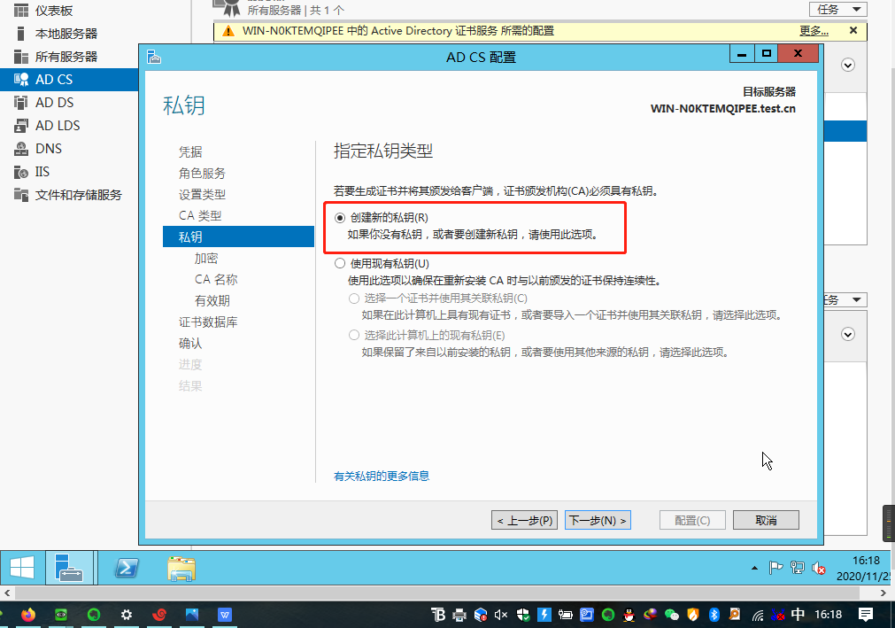Open the 更多... link in warning bar

(814, 31)
